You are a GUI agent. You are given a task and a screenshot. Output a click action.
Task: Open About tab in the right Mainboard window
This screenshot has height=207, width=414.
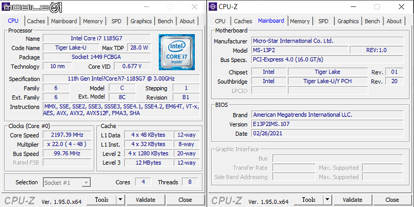coord(394,21)
